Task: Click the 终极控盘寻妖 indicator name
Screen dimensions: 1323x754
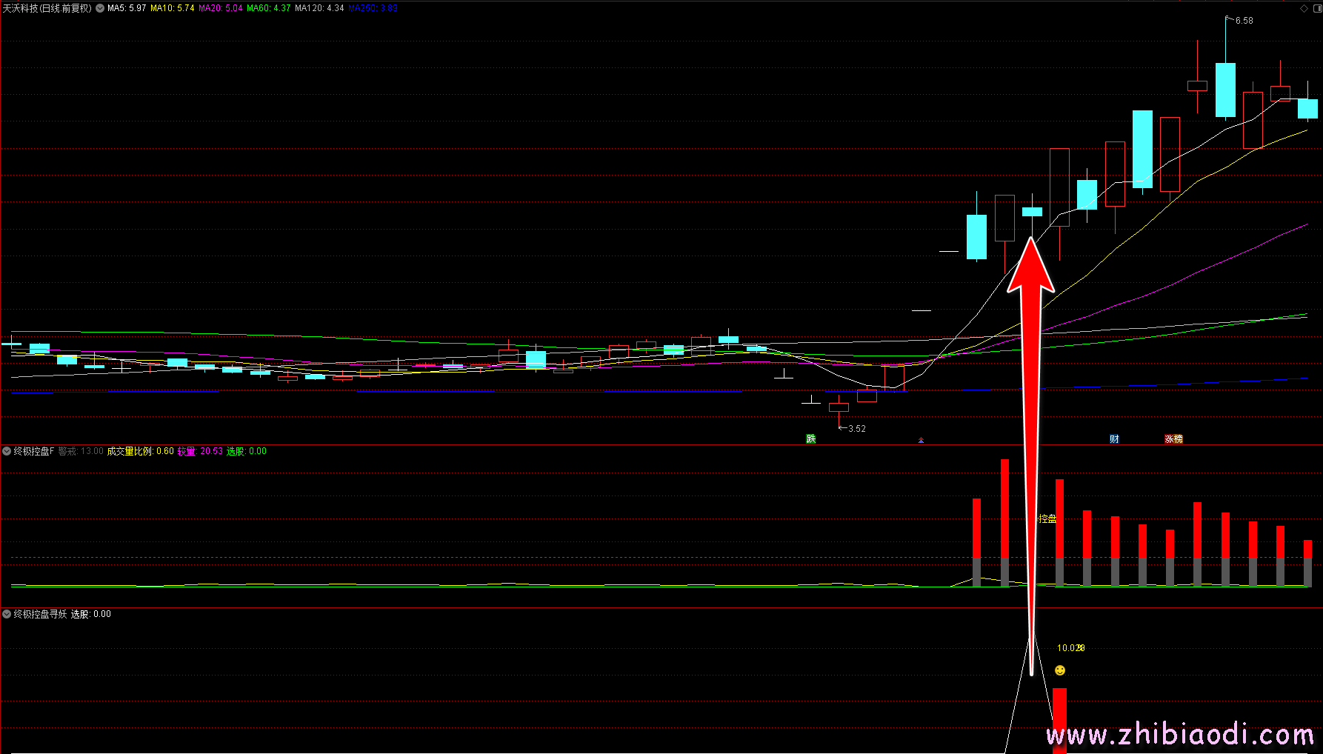Action: click(x=40, y=614)
